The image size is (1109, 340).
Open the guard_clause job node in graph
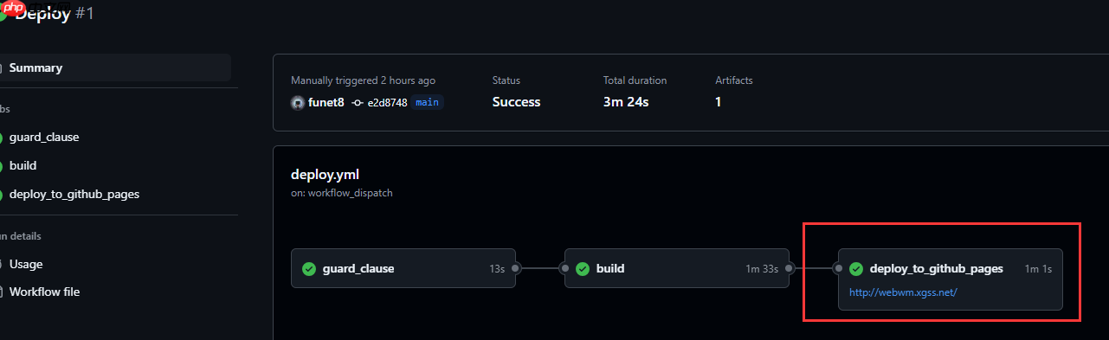tap(403, 268)
